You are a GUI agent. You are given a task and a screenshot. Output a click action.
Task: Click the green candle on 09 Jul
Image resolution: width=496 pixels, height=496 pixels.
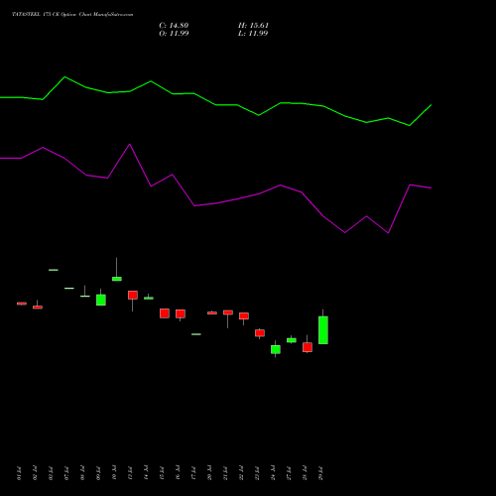tap(101, 300)
